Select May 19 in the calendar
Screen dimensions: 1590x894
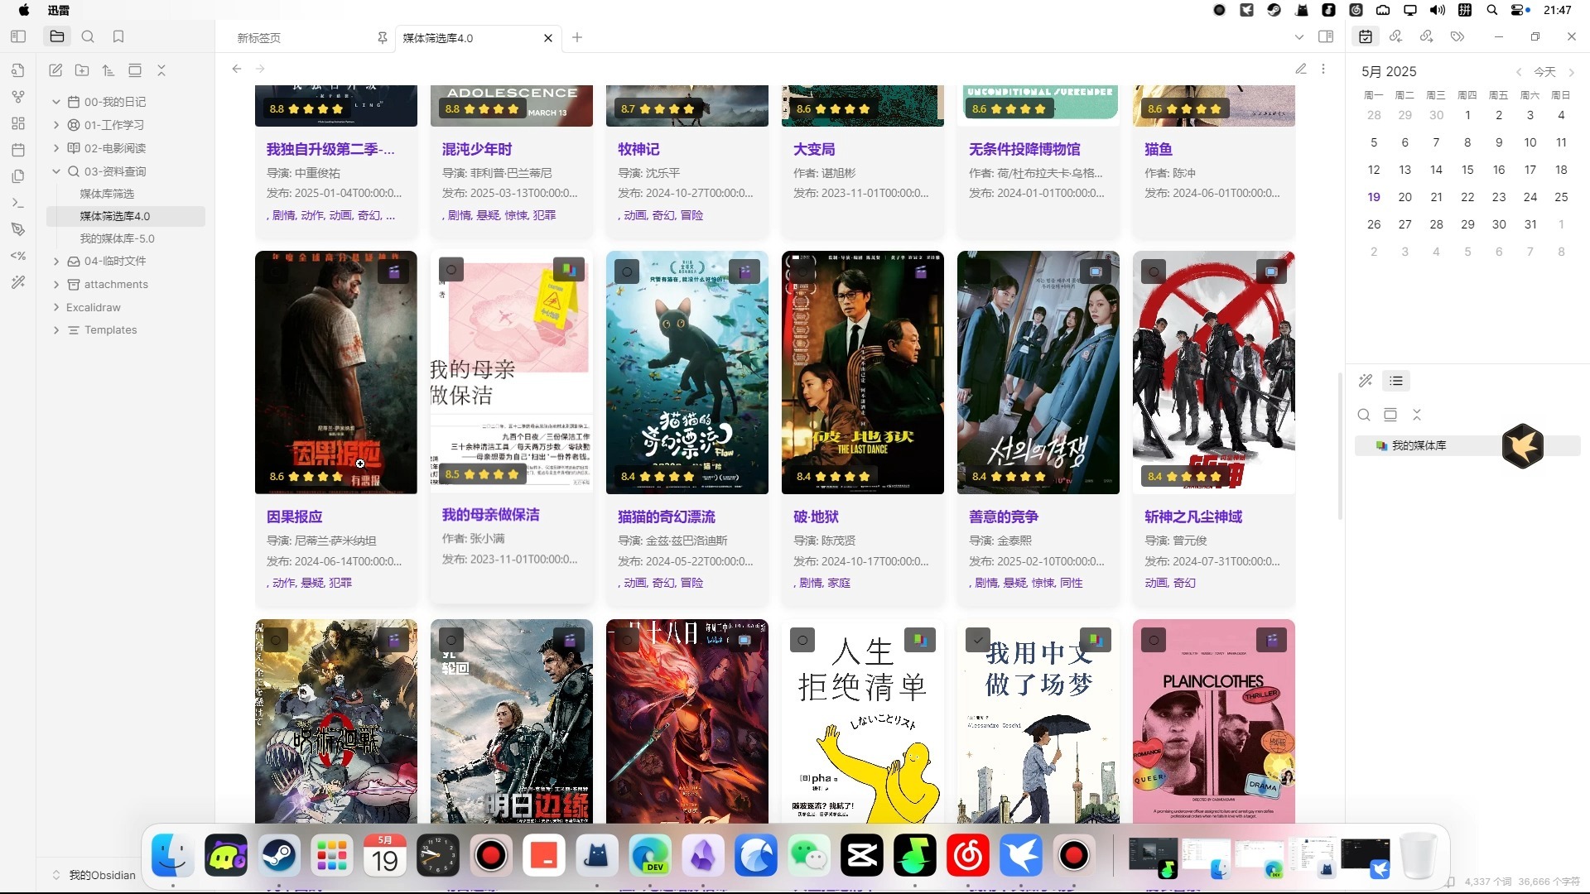[1374, 197]
